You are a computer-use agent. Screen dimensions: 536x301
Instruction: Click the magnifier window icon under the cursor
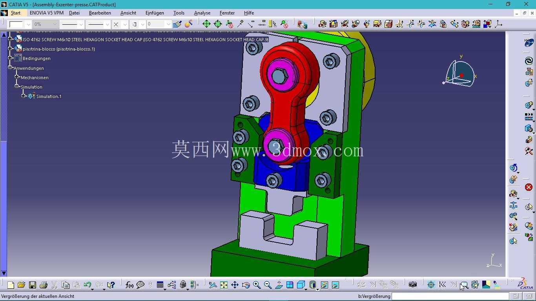[464, 285]
